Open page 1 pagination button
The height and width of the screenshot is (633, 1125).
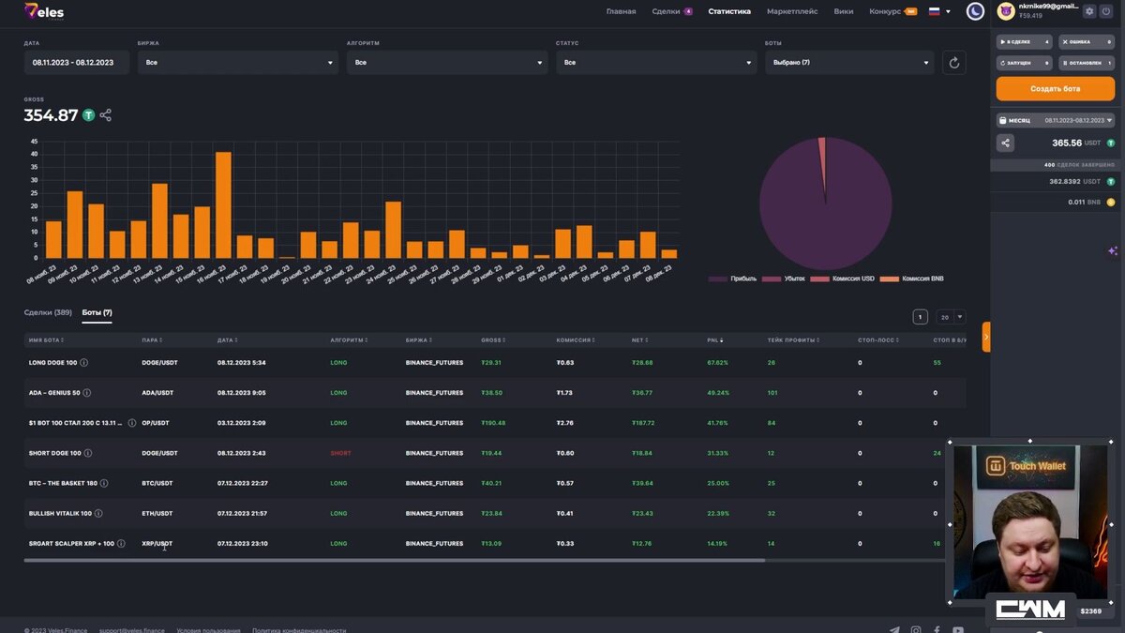pos(920,317)
